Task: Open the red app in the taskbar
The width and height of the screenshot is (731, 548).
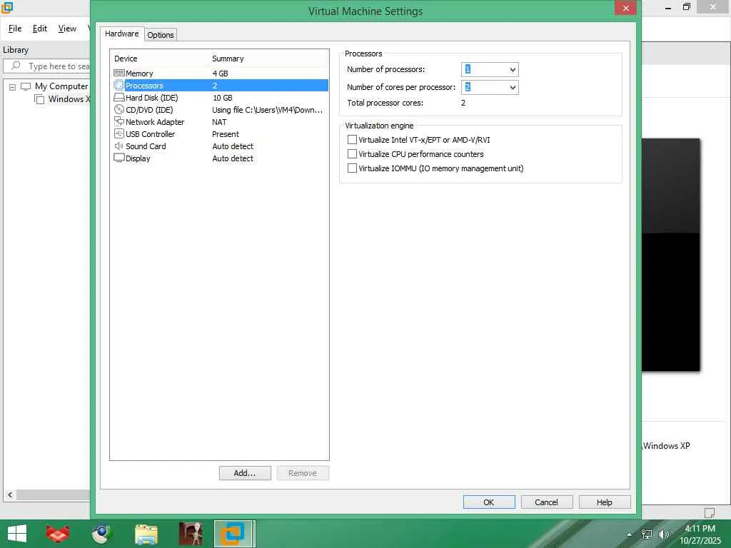Action: pyautogui.click(x=57, y=534)
